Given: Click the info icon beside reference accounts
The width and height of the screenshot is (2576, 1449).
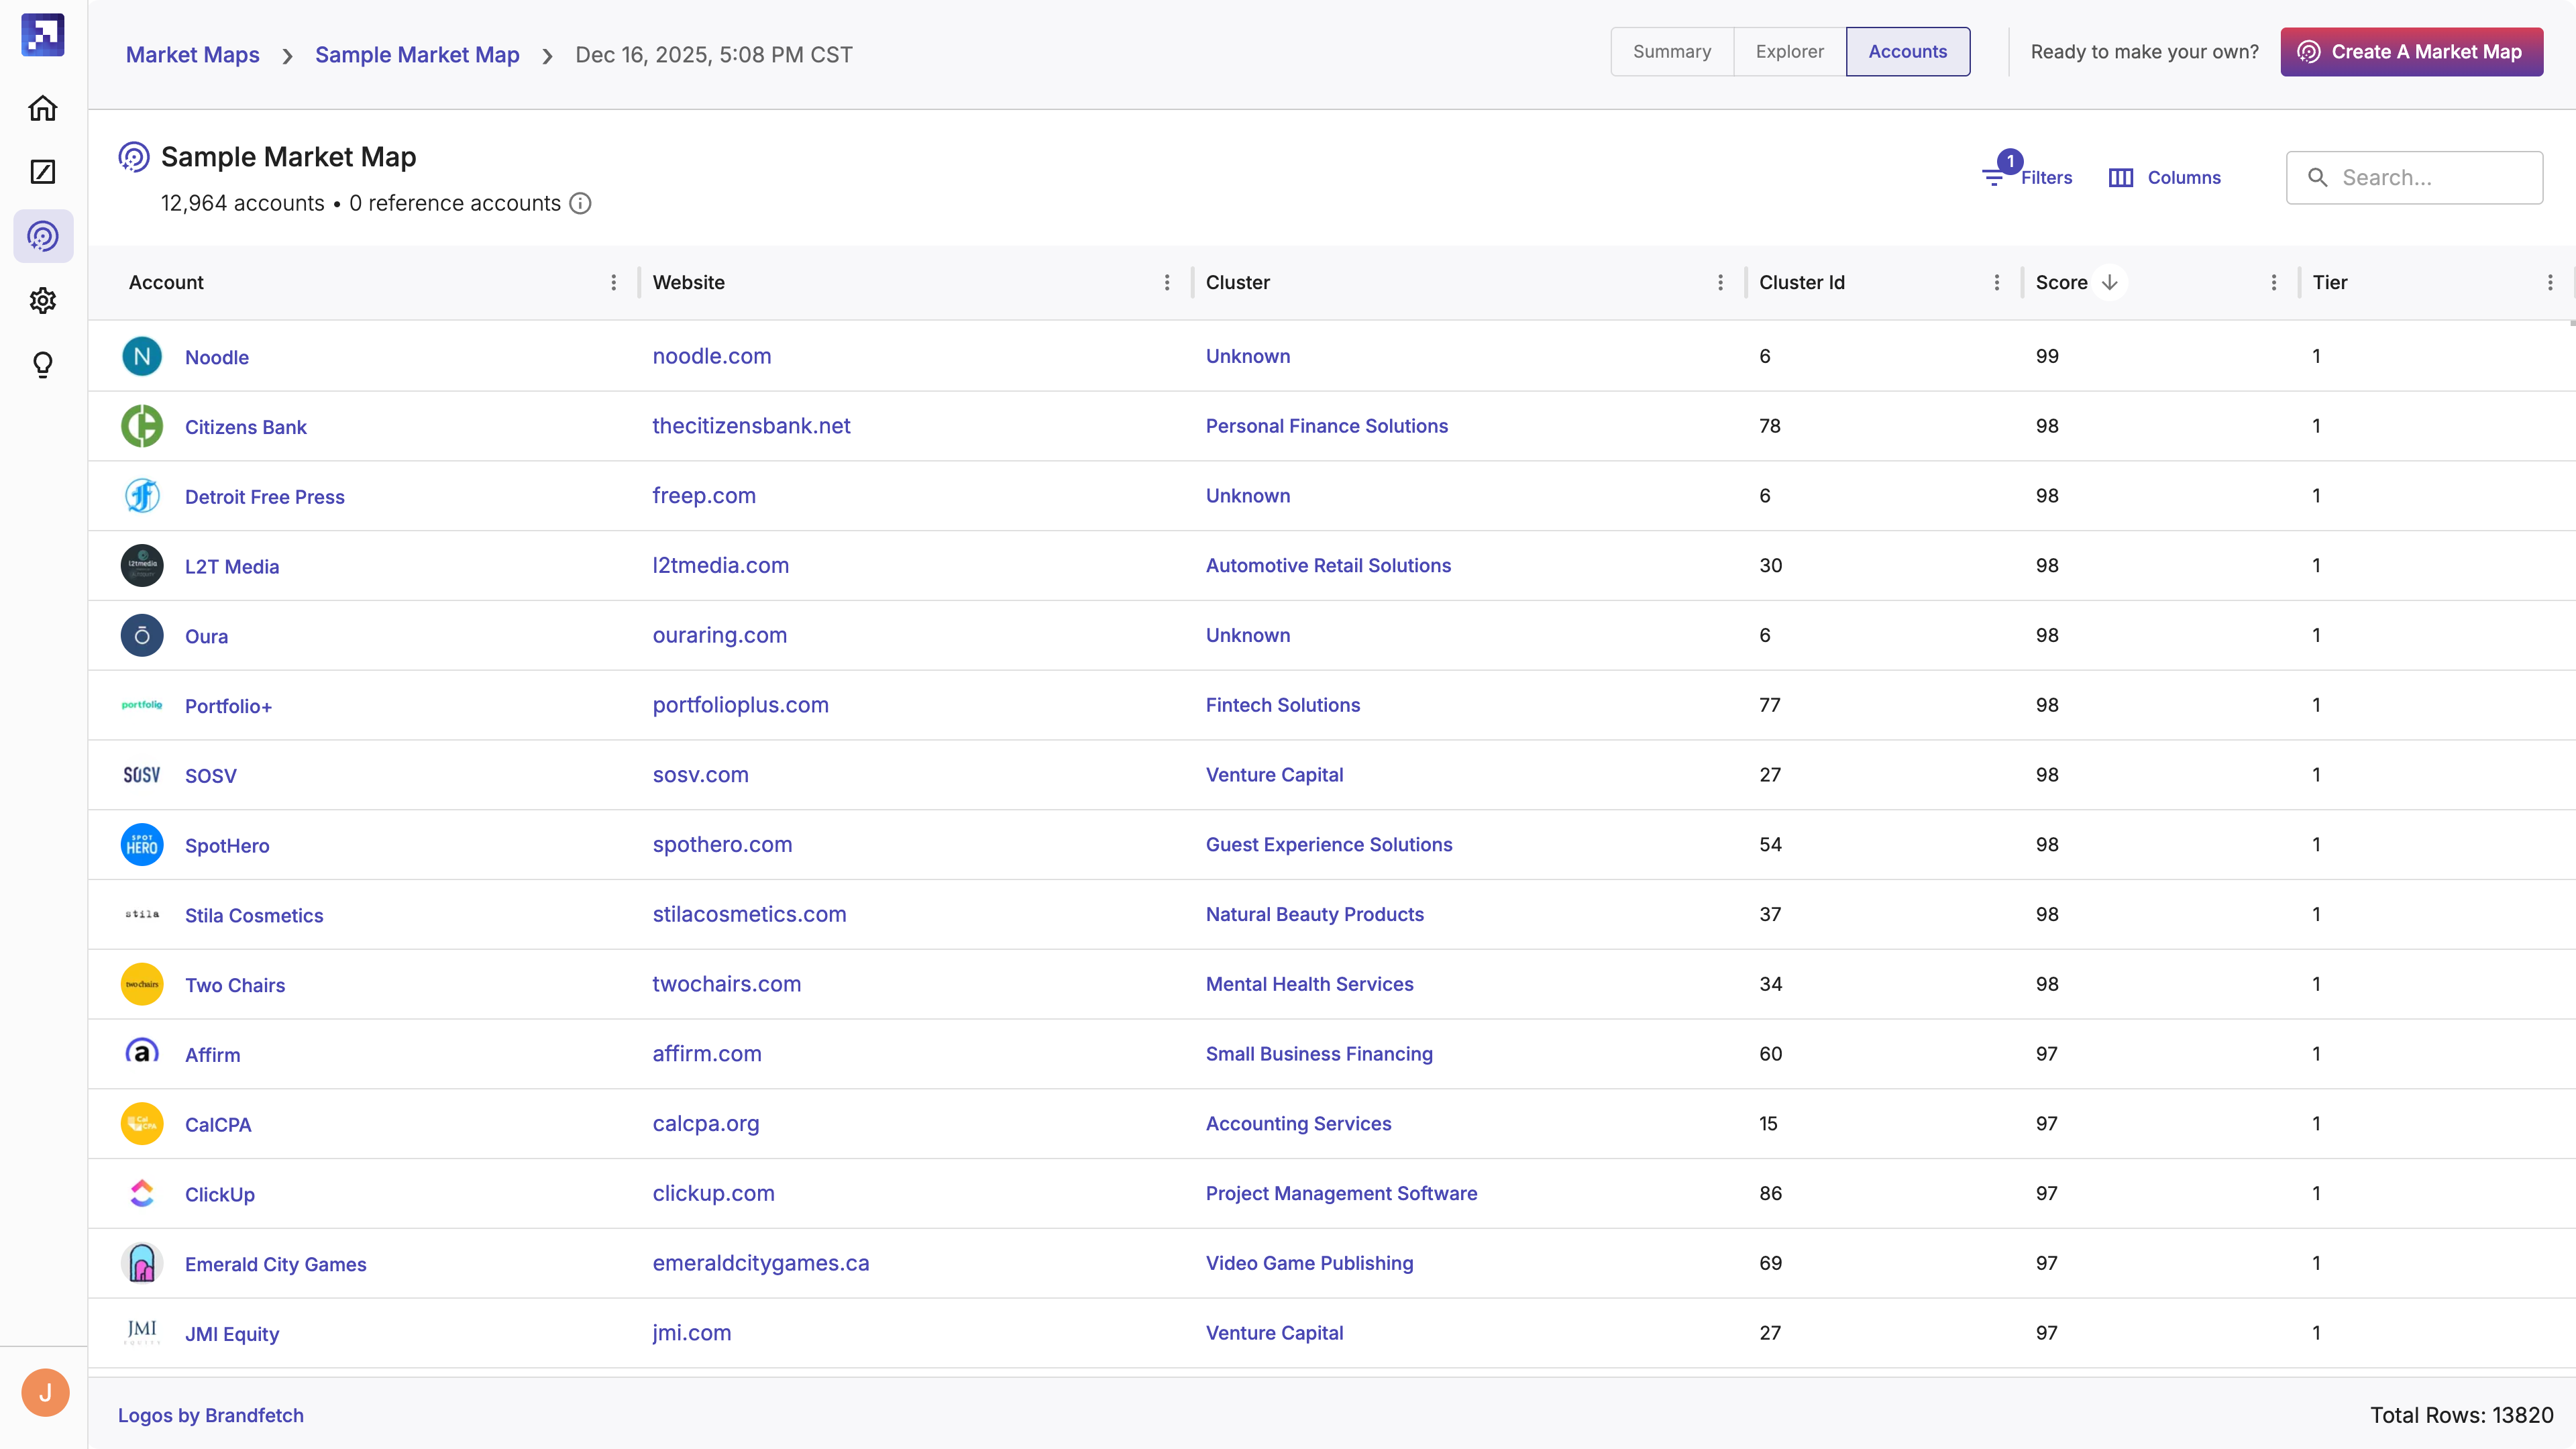Looking at the screenshot, I should click(580, 203).
